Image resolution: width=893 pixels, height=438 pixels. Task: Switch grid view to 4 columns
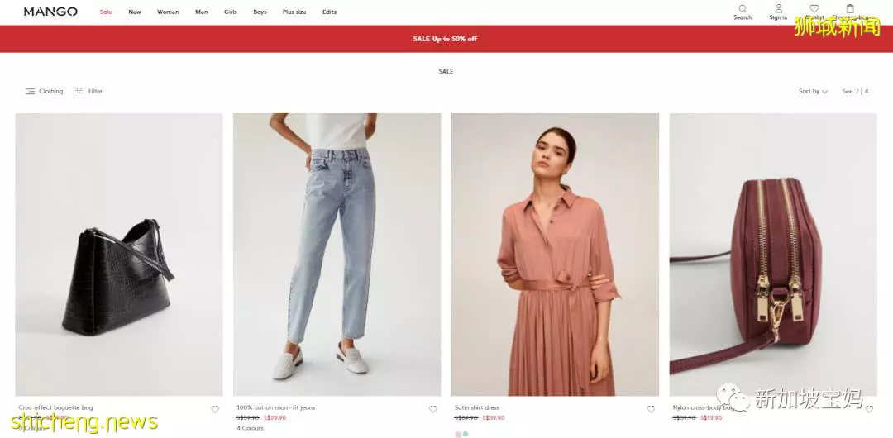[867, 91]
